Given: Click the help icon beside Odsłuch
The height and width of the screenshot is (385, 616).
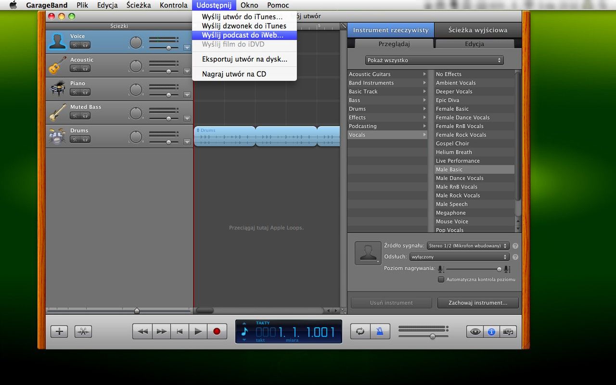Looking at the screenshot, I should click(515, 257).
